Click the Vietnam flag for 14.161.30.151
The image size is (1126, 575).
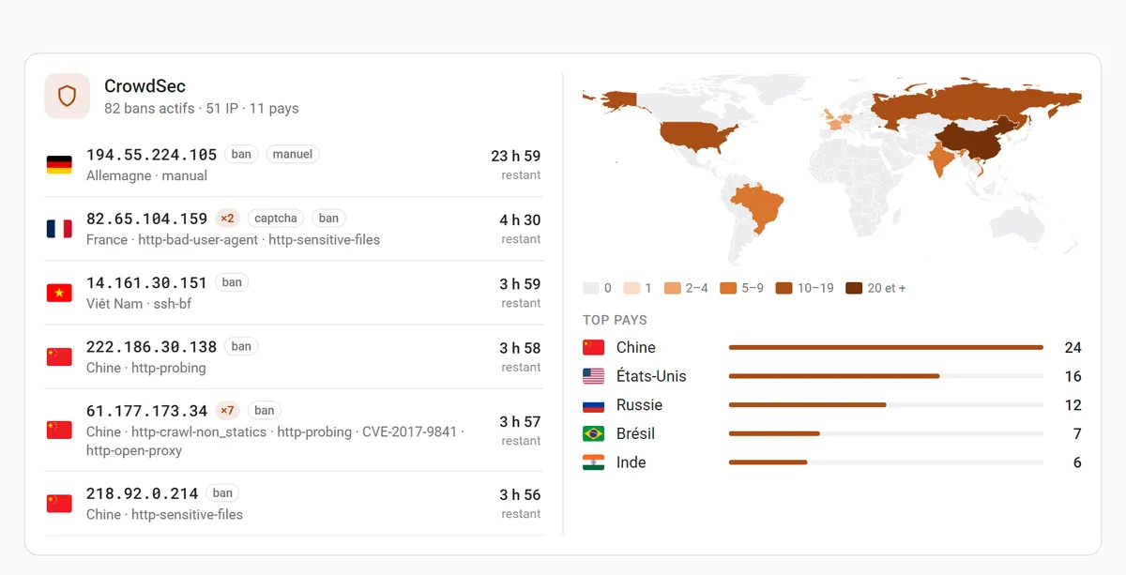59,293
